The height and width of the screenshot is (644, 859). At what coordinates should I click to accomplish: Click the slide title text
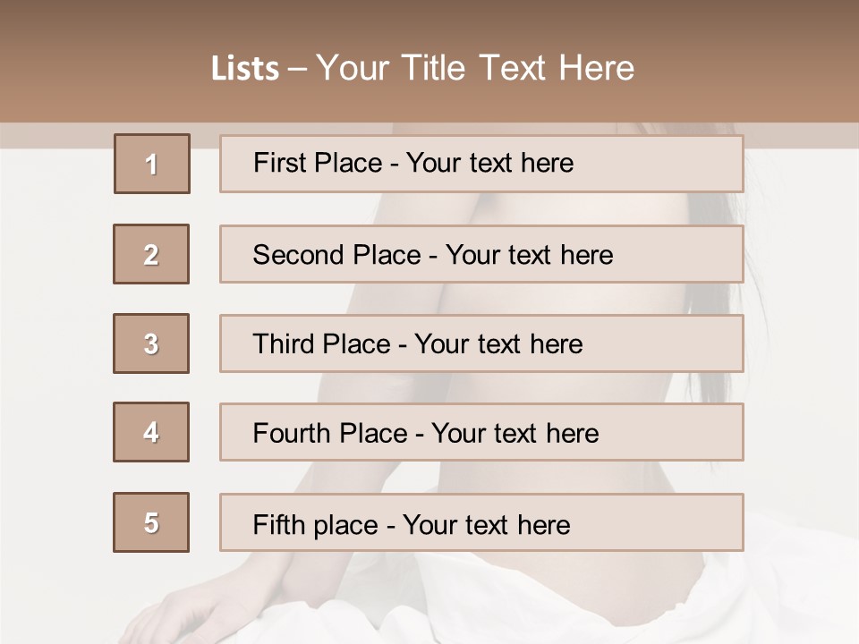coord(423,68)
